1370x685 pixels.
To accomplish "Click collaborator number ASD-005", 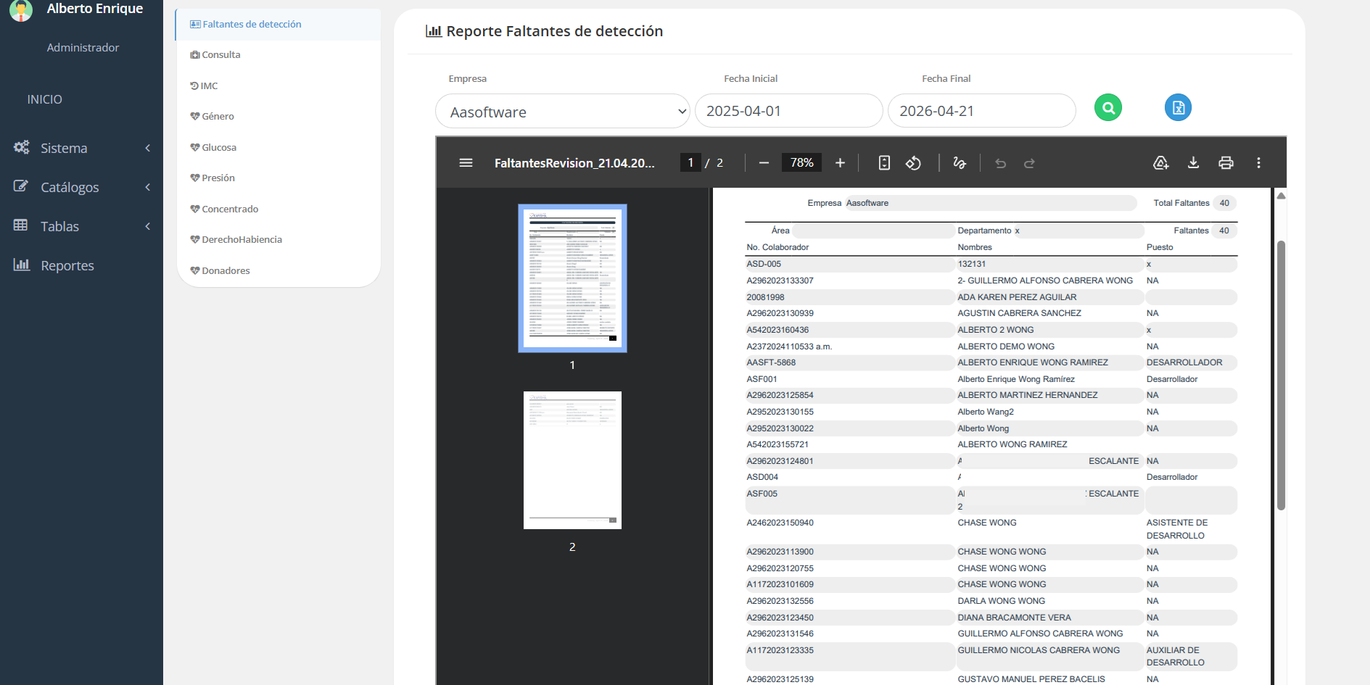I will point(764,264).
